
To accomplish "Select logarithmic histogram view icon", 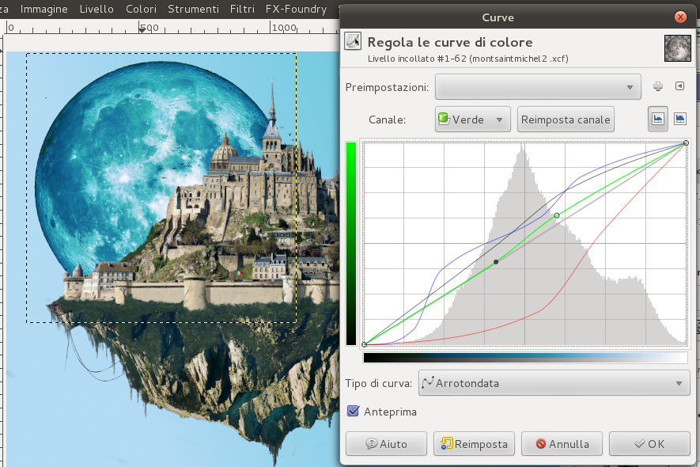I will coord(680,119).
